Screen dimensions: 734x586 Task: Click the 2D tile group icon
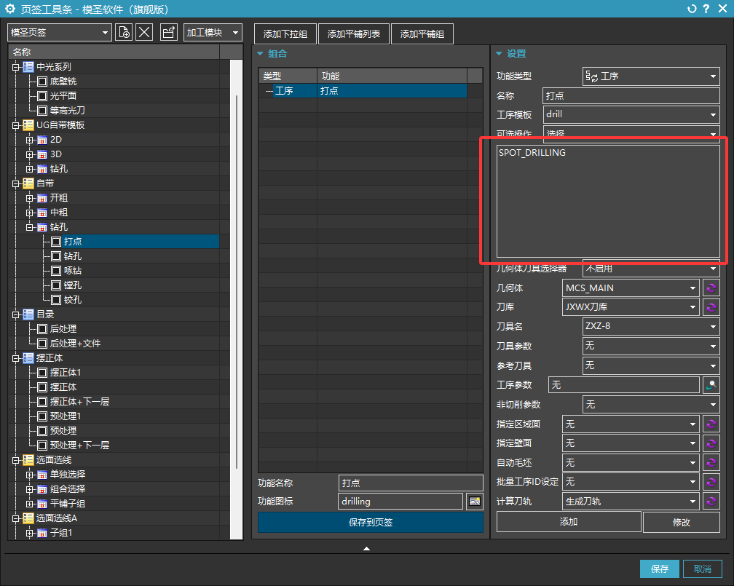pyautogui.click(x=42, y=140)
